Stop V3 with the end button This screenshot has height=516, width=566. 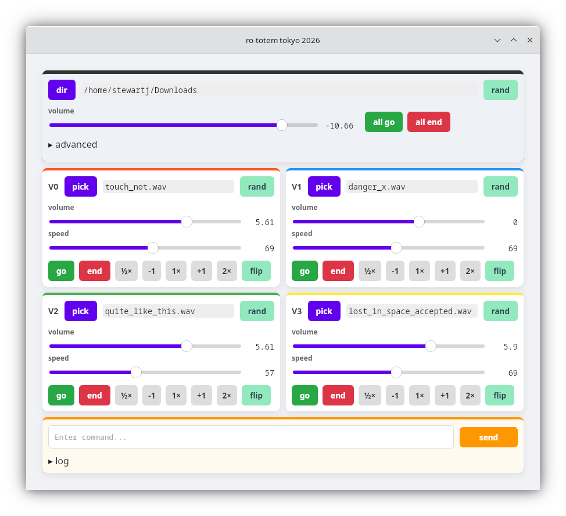point(338,396)
